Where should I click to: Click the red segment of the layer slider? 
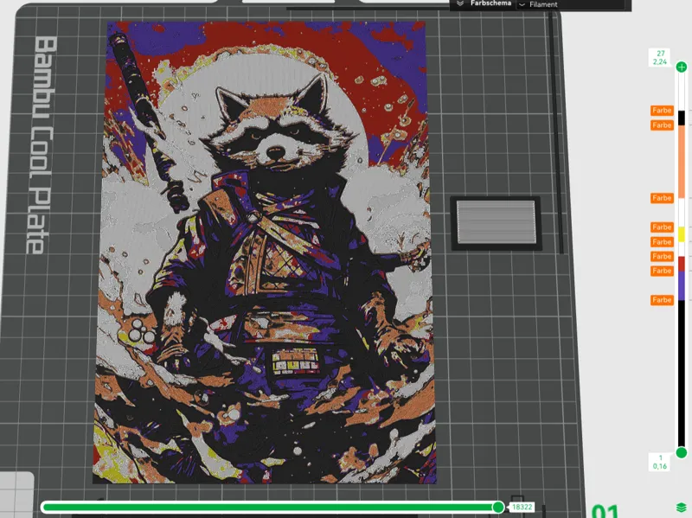coord(682,264)
